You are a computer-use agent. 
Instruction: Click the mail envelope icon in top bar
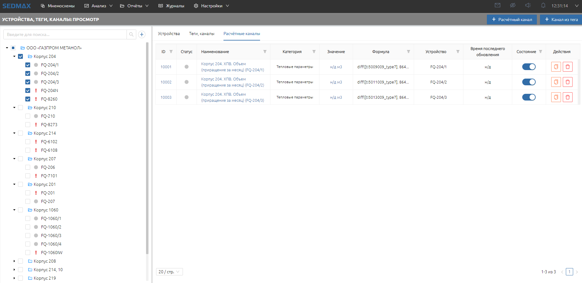[498, 5]
